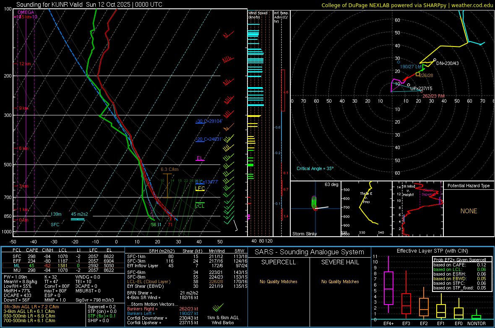Click the '45 m2s2' inflow label
495x328 pixels.
[79, 214]
